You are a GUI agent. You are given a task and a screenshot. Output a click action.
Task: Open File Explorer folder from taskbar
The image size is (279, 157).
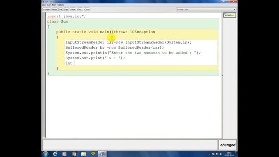(x=83, y=154)
